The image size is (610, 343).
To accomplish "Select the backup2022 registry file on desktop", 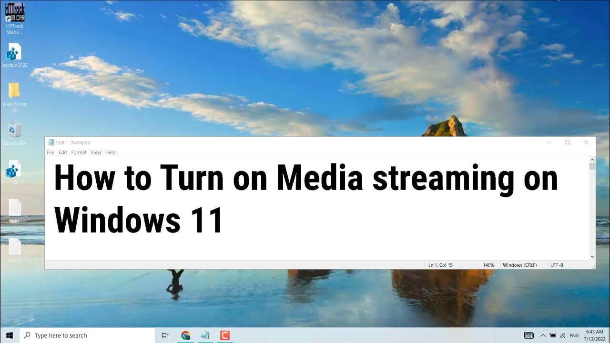I will pos(15,55).
